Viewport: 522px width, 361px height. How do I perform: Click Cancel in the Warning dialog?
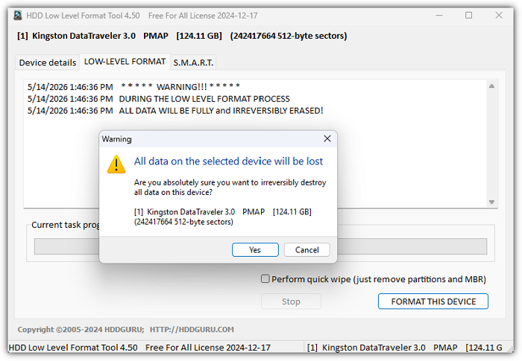[306, 249]
